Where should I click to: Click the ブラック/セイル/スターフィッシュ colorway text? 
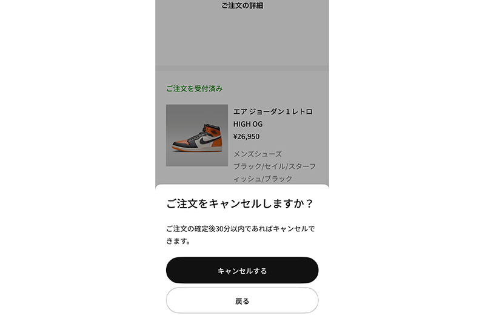pos(274,166)
